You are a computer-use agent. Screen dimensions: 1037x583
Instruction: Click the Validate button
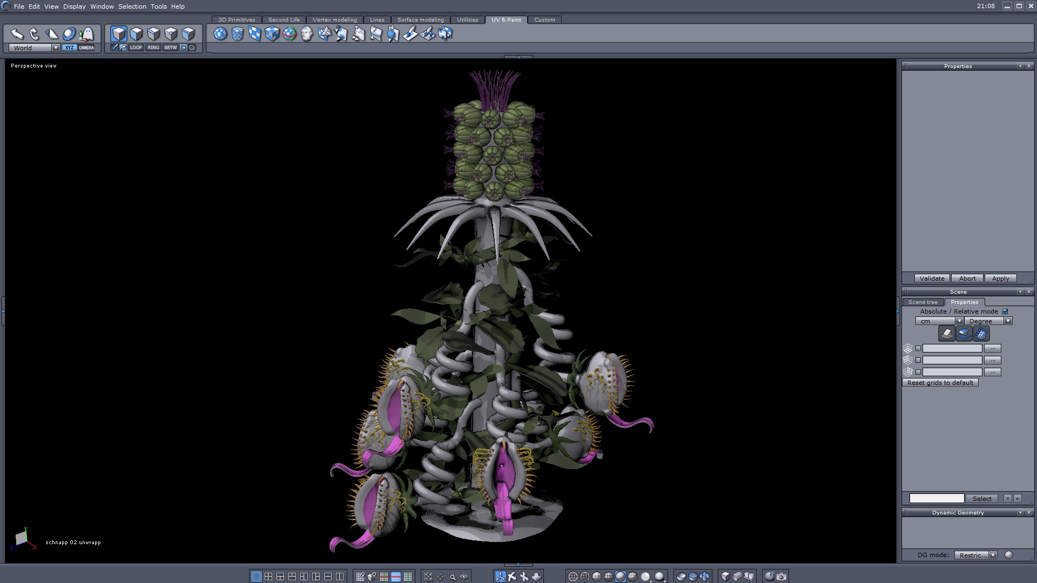pyautogui.click(x=932, y=279)
